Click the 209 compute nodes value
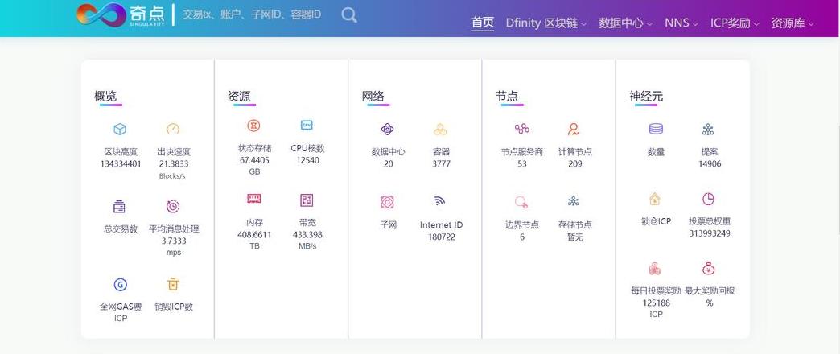 [574, 164]
